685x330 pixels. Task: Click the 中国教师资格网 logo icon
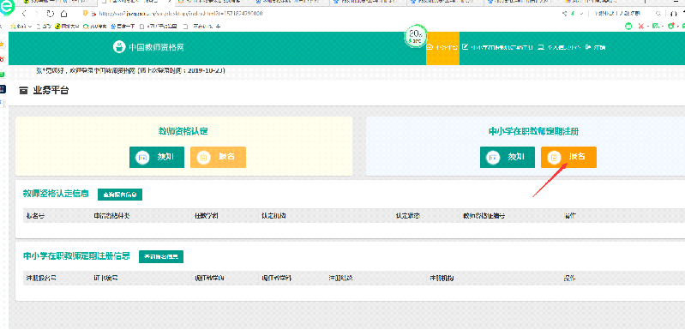119,47
